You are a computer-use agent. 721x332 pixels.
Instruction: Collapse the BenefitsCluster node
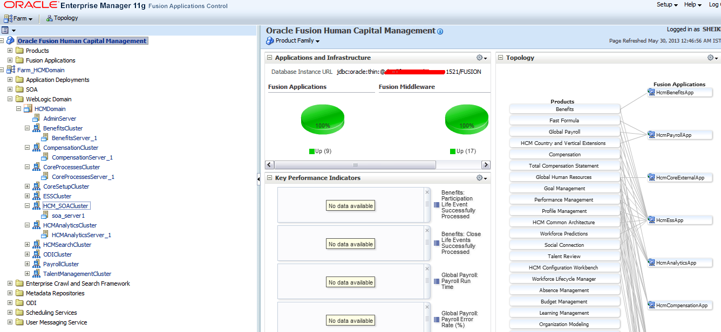point(27,128)
